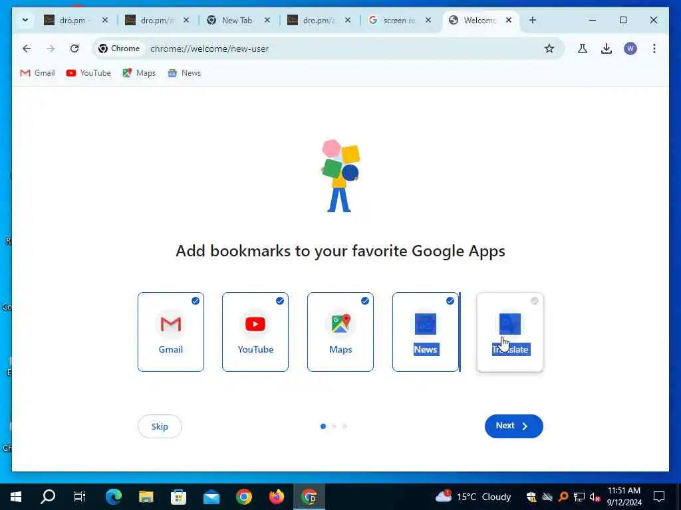Toggle the YouTube app card

pos(255,332)
